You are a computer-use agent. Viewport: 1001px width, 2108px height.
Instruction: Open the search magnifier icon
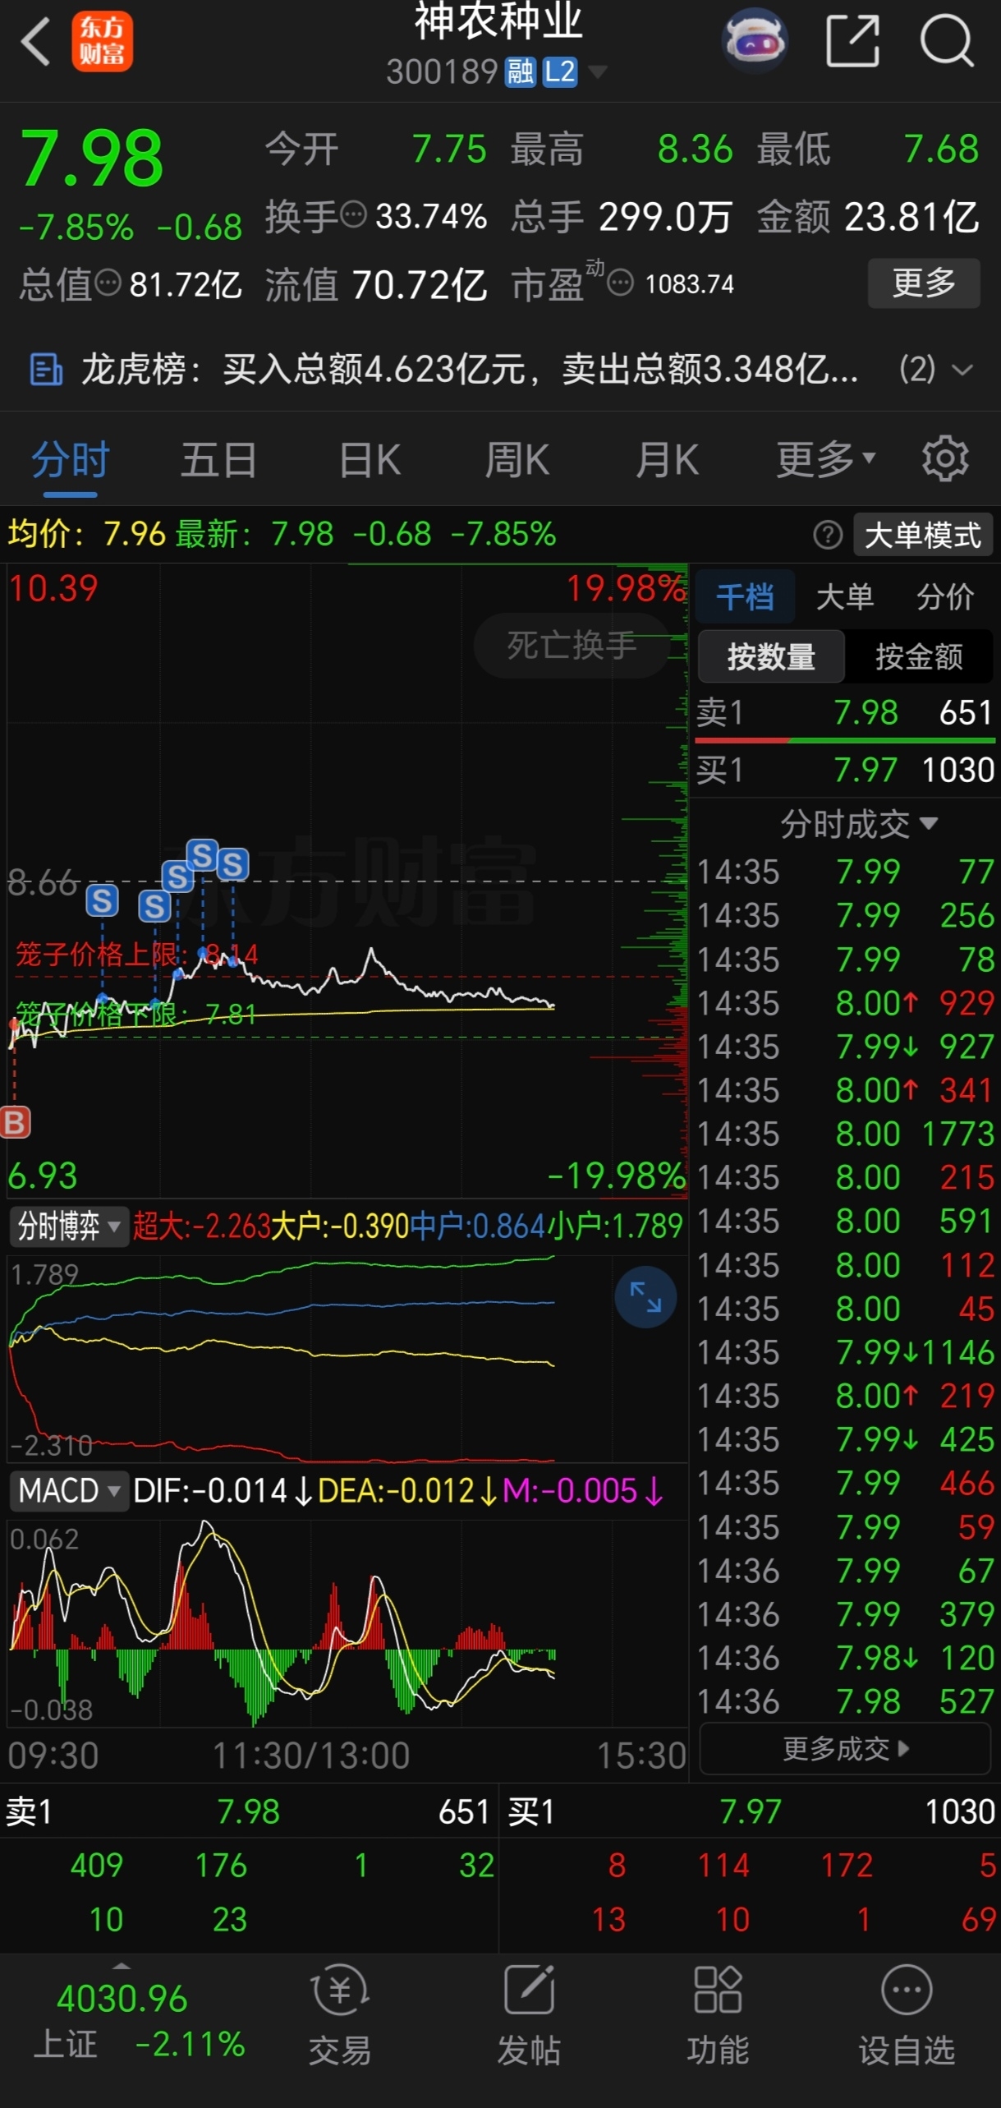coord(948,39)
